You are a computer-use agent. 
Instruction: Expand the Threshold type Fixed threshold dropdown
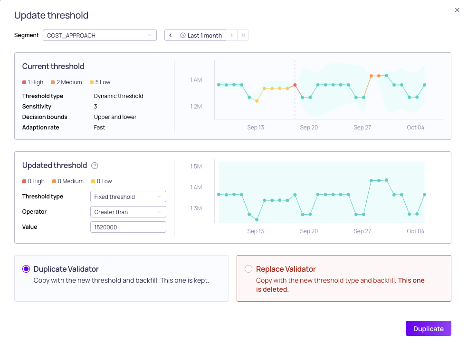[x=128, y=197]
